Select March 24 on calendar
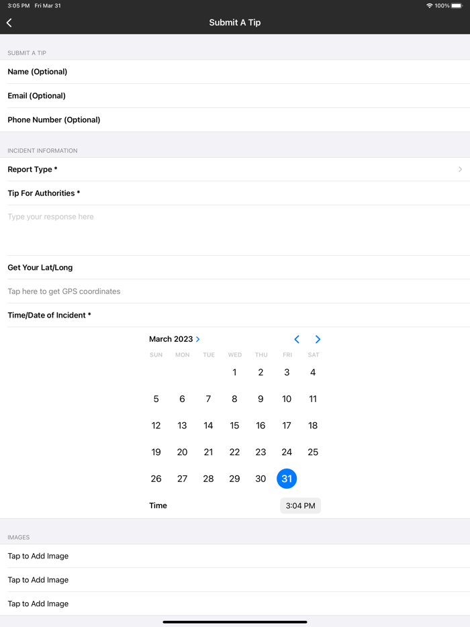This screenshot has height=627, width=470. click(287, 452)
